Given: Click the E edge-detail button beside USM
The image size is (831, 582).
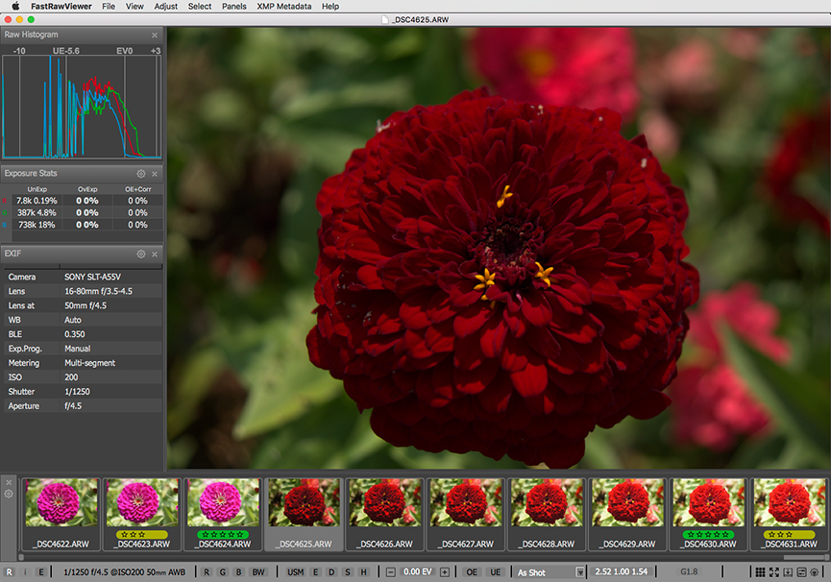Looking at the screenshot, I should point(316,572).
